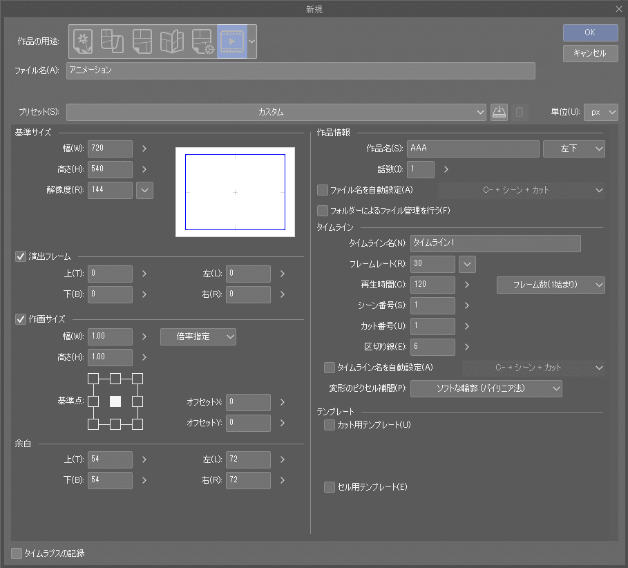The image size is (628, 568).
Task: Select the top-left 基準点 anchor square
Action: (93, 379)
